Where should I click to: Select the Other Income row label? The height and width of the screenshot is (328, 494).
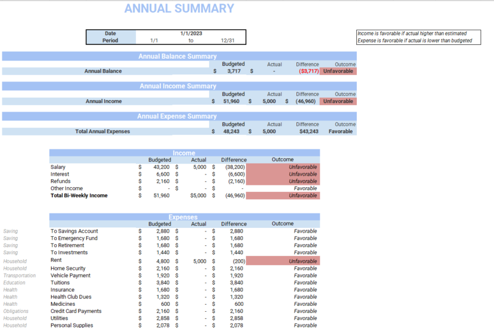pyautogui.click(x=67, y=188)
